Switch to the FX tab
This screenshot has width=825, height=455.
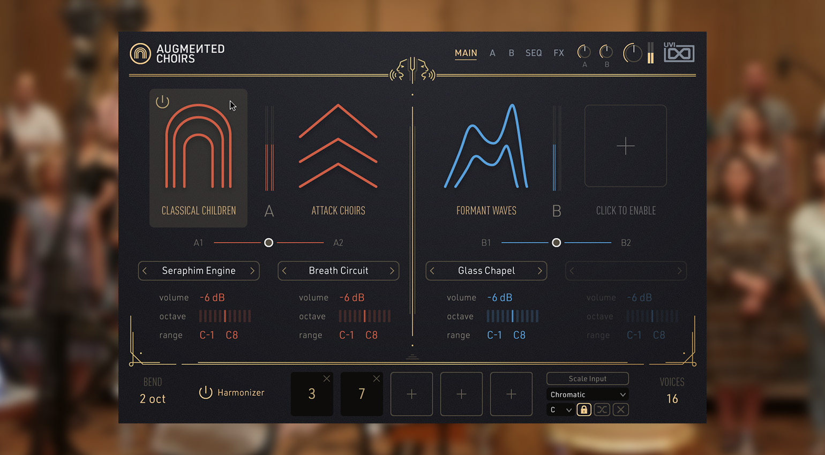(559, 53)
